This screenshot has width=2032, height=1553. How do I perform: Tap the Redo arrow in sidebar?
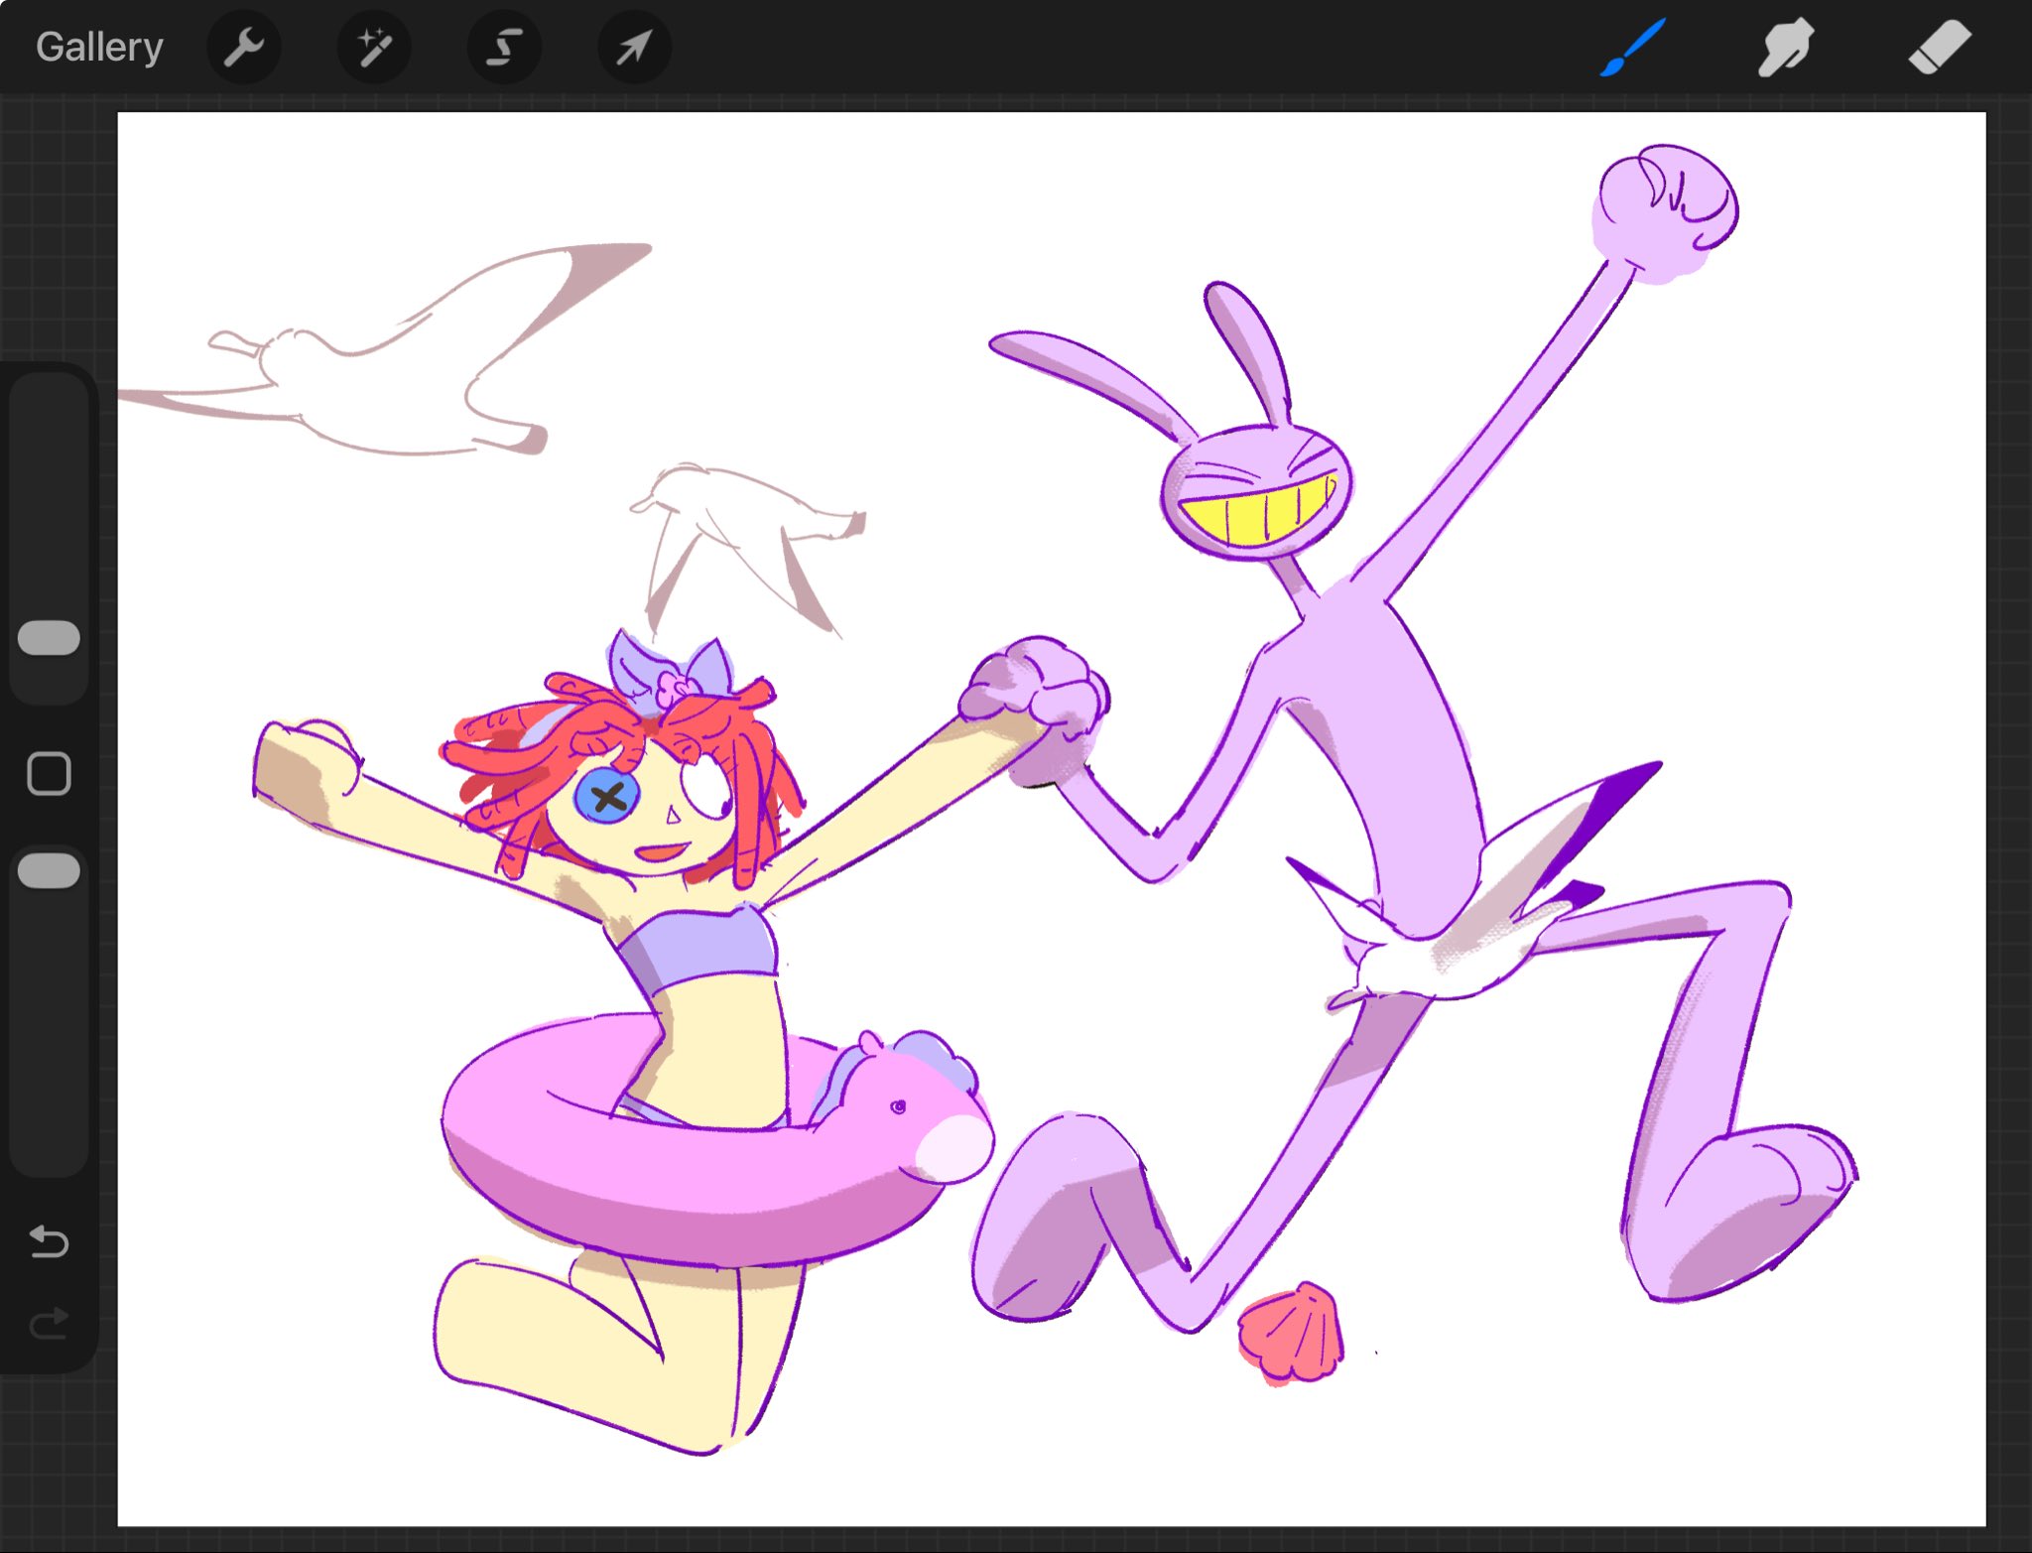point(49,1323)
